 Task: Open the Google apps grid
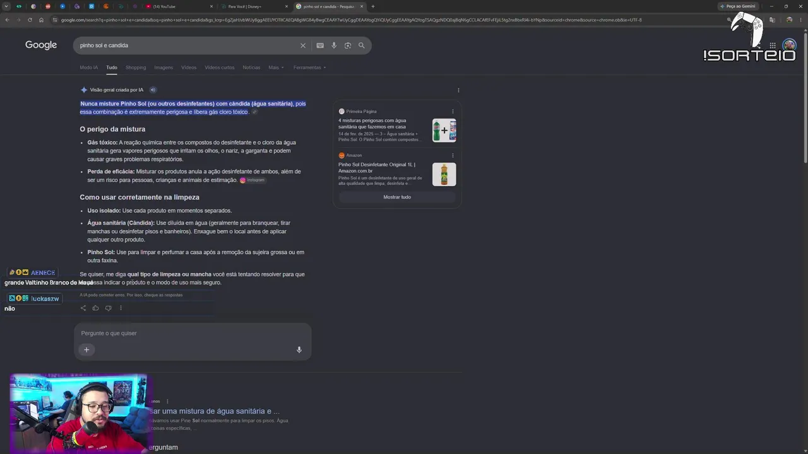coord(772,45)
